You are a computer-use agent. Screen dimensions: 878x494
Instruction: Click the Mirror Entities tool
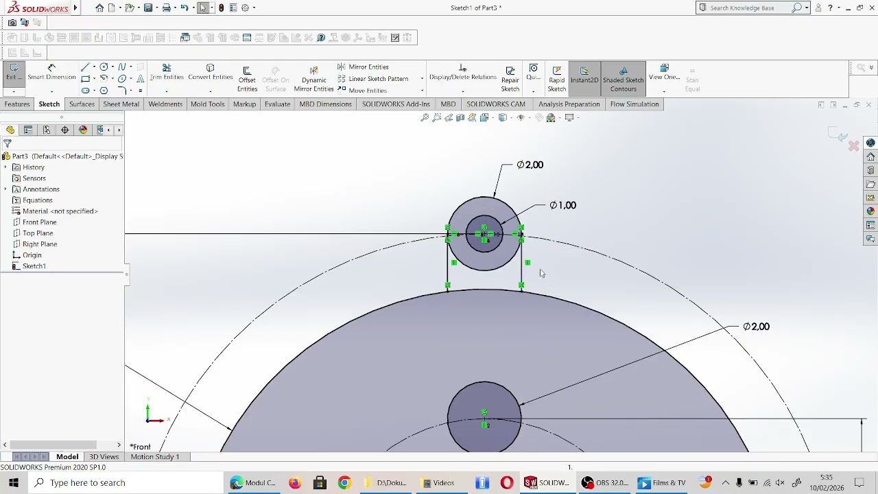click(364, 67)
